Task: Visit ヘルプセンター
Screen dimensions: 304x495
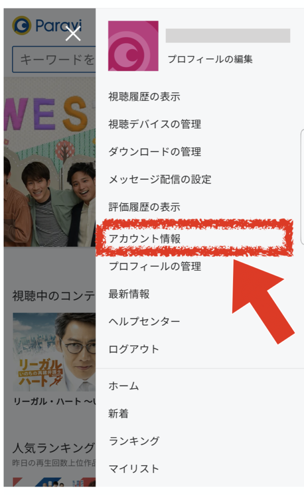Action: pos(144,322)
